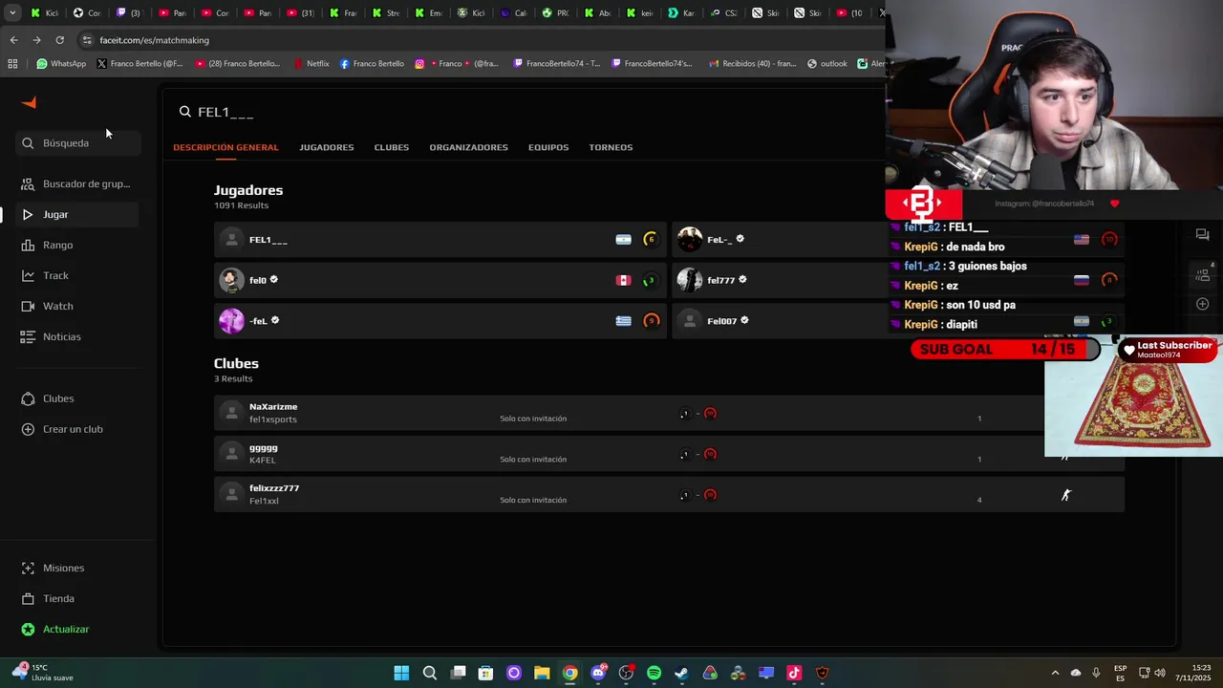The image size is (1223, 688).
Task: Open Steam from the taskbar
Action: [681, 673]
